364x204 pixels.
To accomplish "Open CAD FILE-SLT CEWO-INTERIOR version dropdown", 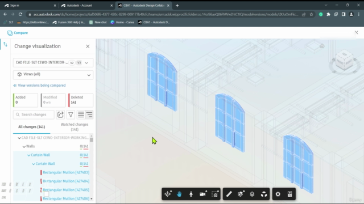I will [x=53, y=63].
